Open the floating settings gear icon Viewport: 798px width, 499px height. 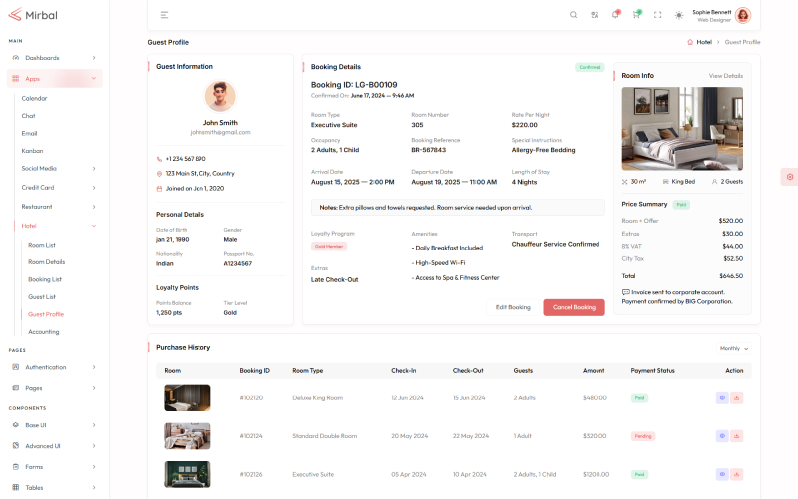point(789,177)
